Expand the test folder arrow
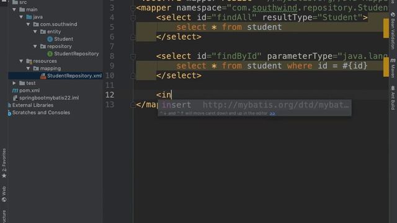This screenshot has width=397, height=223. point(14,83)
